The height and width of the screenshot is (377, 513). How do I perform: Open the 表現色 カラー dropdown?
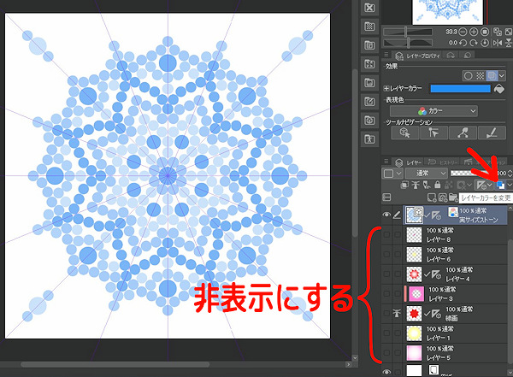(x=433, y=111)
